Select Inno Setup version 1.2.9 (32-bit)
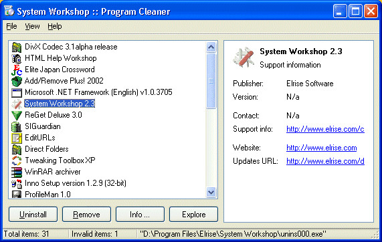 [76, 183]
